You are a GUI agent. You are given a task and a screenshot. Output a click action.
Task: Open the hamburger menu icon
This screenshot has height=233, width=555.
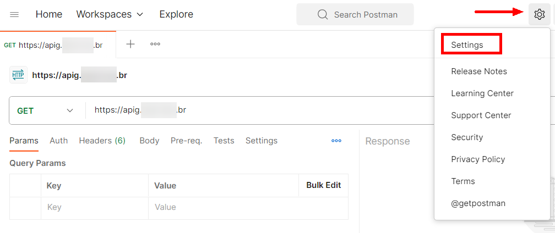(x=14, y=14)
